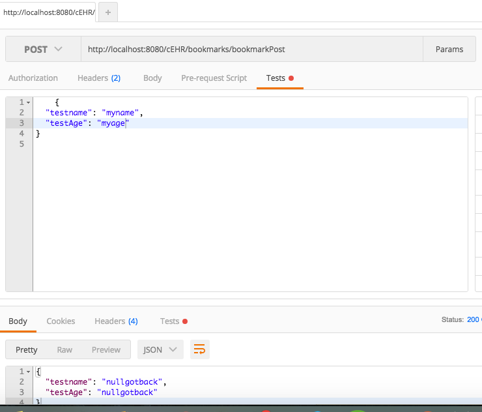Viewport: 482px width, 412px height.
Task: Click the request URL input field
Action: (251, 50)
